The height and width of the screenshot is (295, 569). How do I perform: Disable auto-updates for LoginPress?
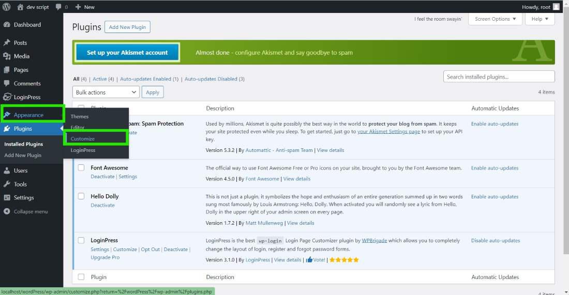(496, 241)
